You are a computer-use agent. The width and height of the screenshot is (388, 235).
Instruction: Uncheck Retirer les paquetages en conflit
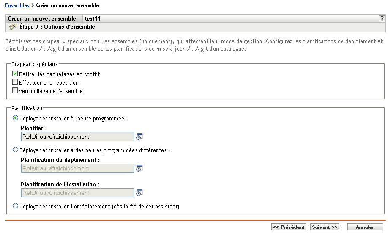[15, 74]
